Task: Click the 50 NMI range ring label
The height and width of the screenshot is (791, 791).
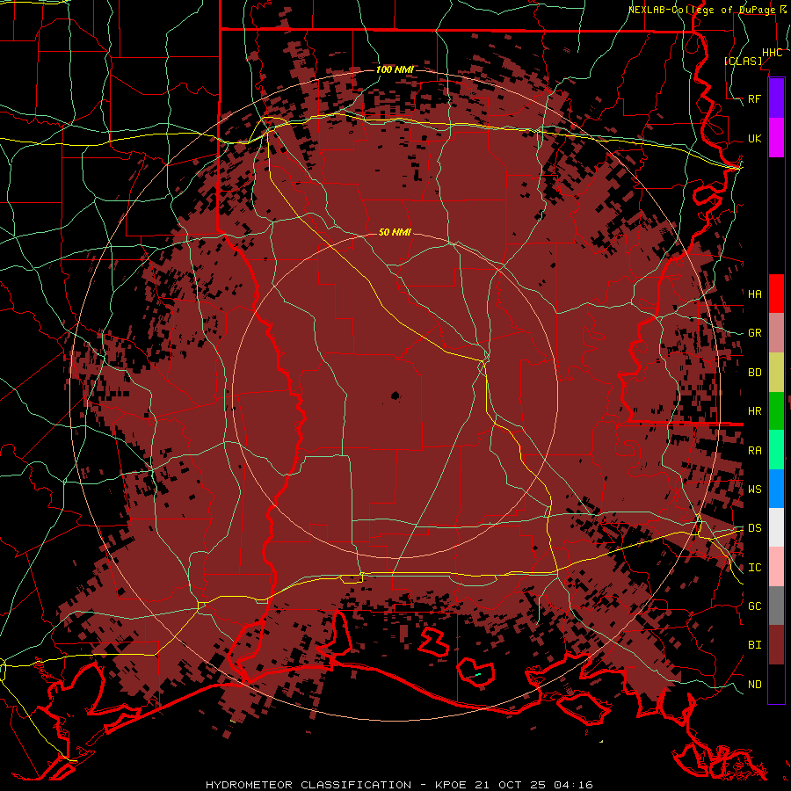Action: [x=395, y=232]
